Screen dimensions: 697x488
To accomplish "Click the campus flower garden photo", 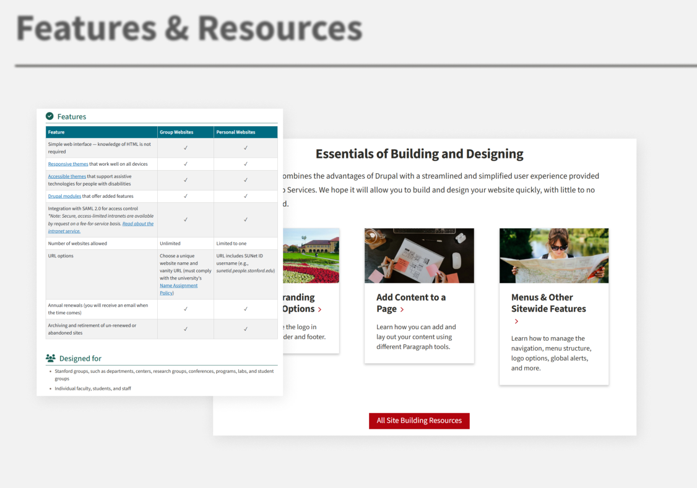I will (x=311, y=256).
